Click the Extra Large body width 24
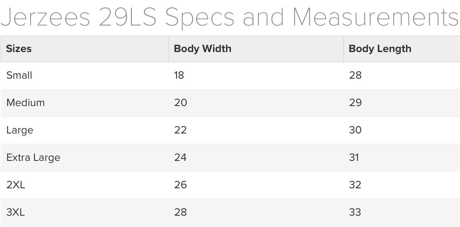This screenshot has width=460, height=227. pyautogui.click(x=180, y=157)
